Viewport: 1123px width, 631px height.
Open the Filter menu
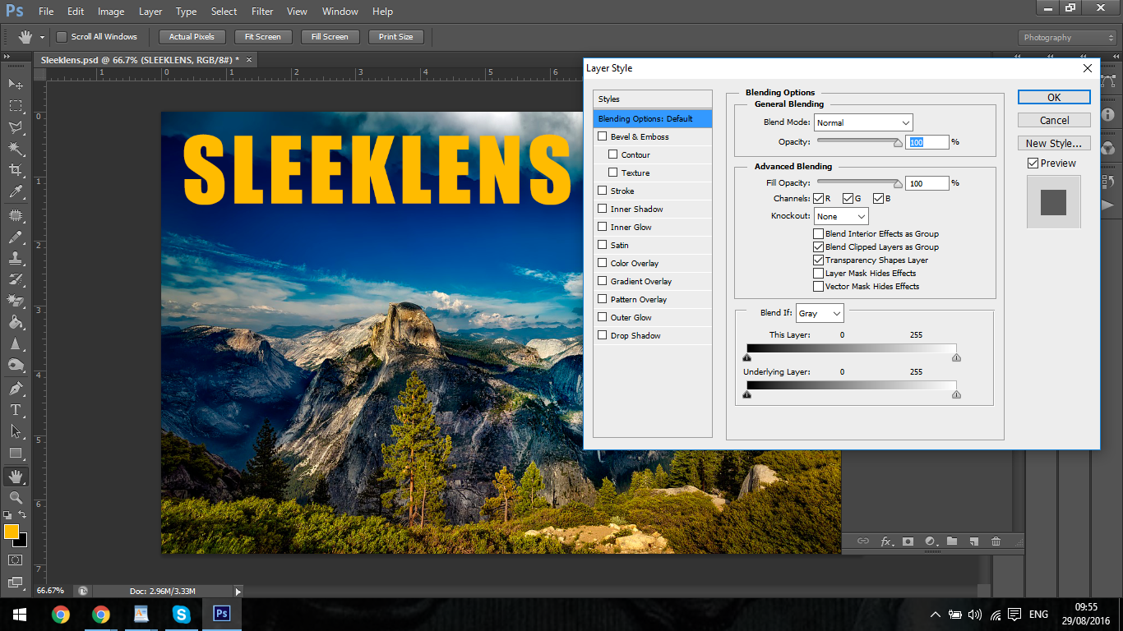[x=262, y=12]
